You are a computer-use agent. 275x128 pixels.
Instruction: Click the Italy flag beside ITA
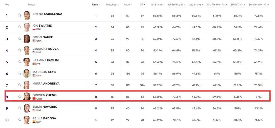(34, 64)
